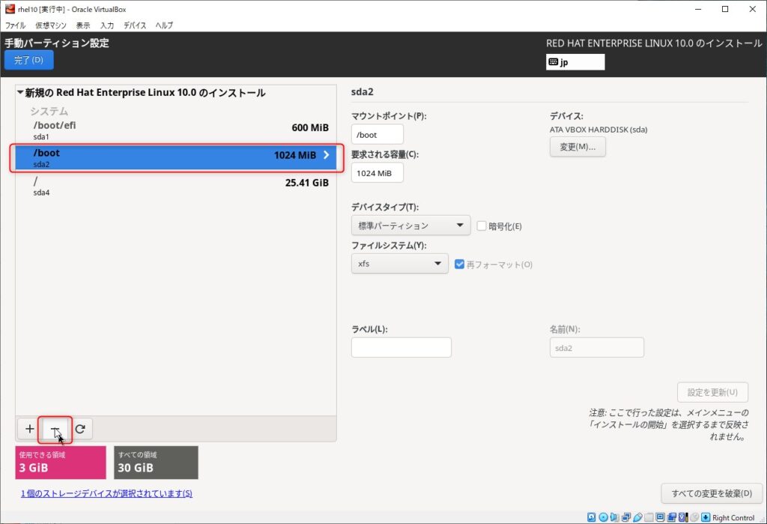Image resolution: width=767 pixels, height=524 pixels.
Task: Click the reload storage configuration icon
Action: (80, 429)
